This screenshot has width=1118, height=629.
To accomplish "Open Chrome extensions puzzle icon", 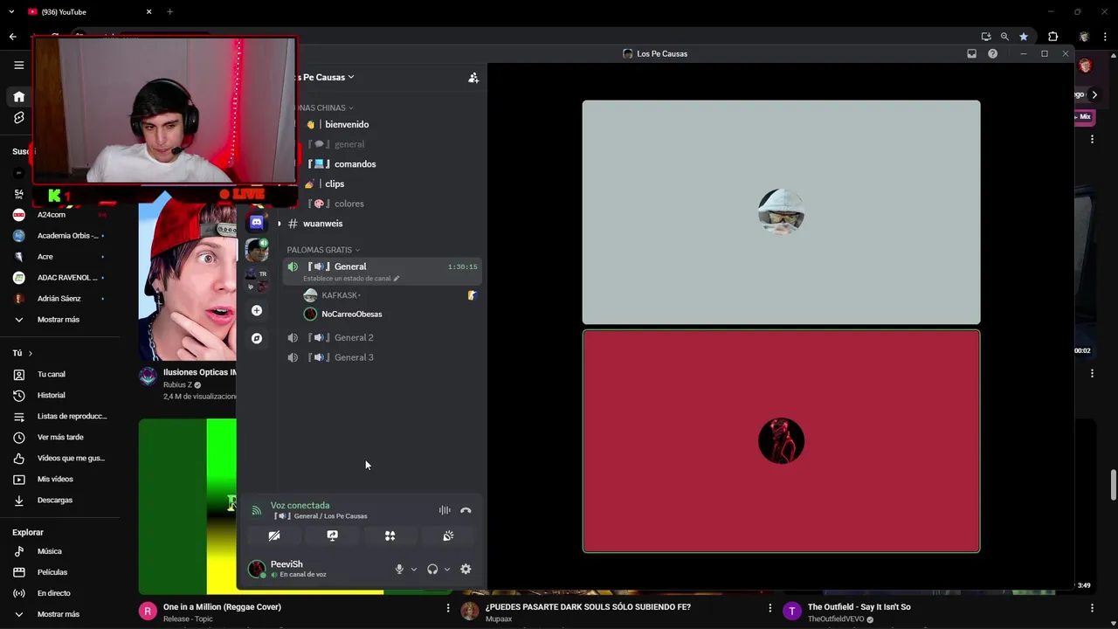I will click(x=1052, y=37).
